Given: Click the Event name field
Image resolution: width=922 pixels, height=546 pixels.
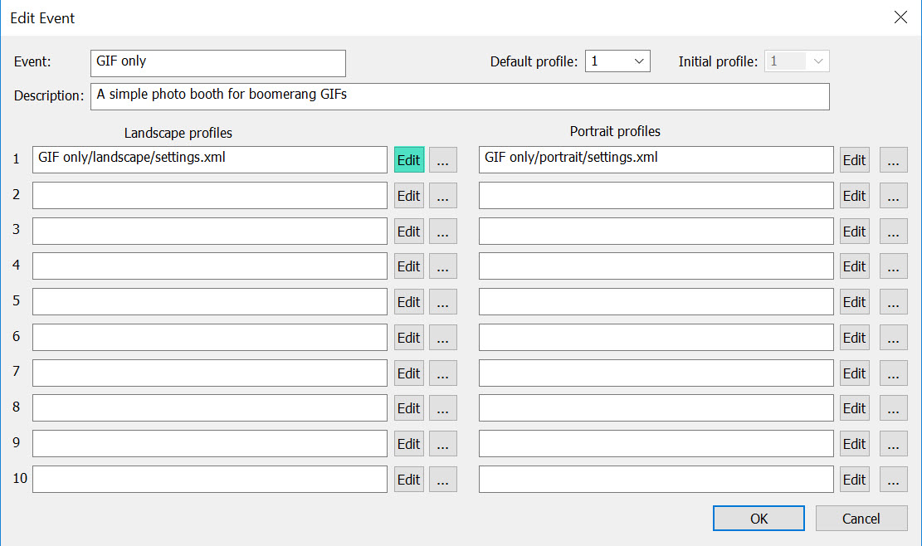Looking at the screenshot, I should pyautogui.click(x=217, y=62).
